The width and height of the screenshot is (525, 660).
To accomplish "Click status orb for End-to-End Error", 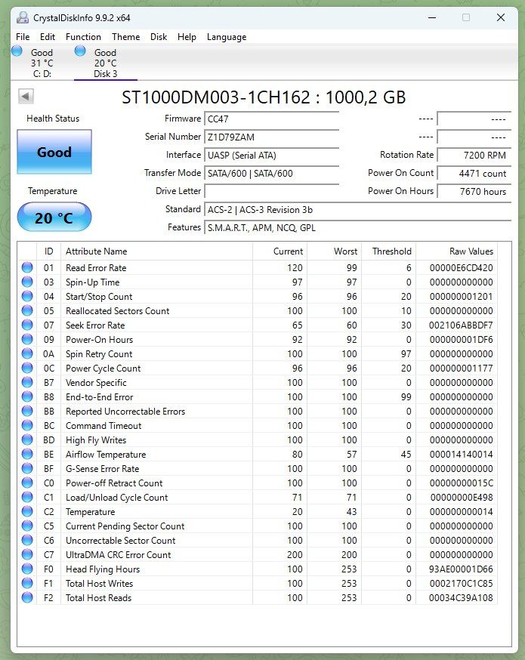I will (x=27, y=396).
